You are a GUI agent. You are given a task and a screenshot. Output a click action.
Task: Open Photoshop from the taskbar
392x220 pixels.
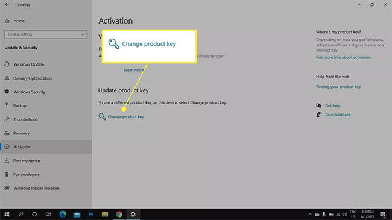tap(90, 214)
